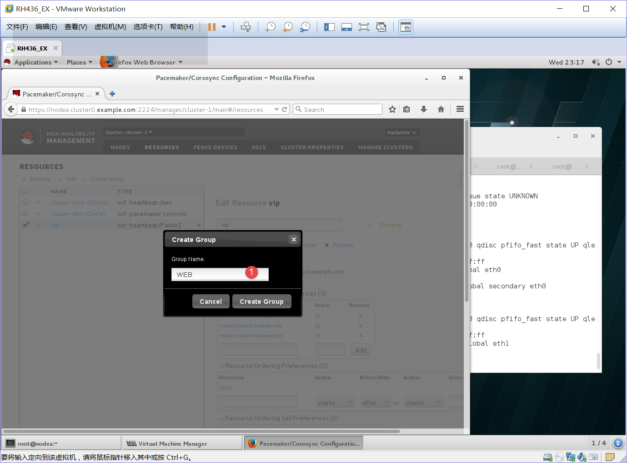The image size is (627, 463).
Task: Open the power options dropdown next to pause
Action: (224, 27)
